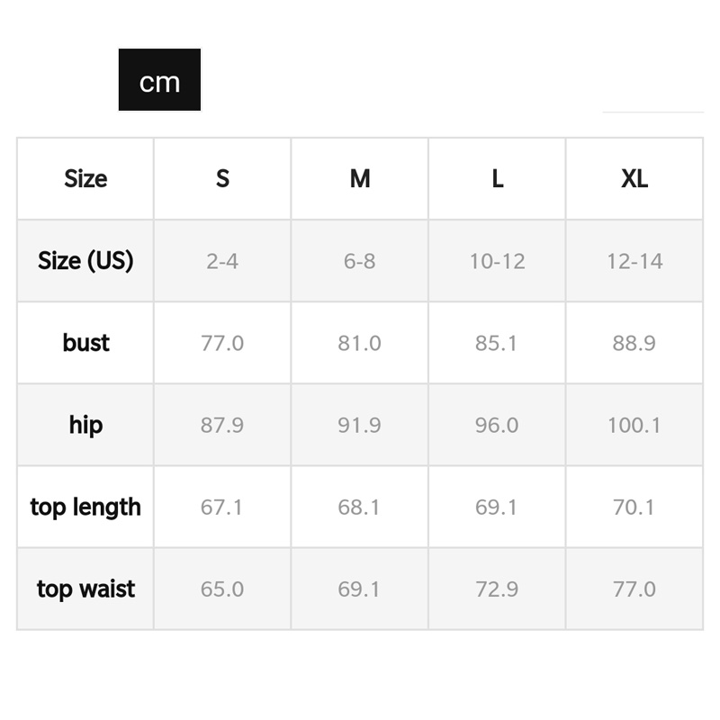Screen dimensions: 720x720
Task: Select the M size column header
Action: point(360,178)
